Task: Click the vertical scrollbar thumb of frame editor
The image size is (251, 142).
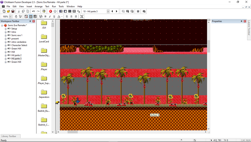Action: 209,46
